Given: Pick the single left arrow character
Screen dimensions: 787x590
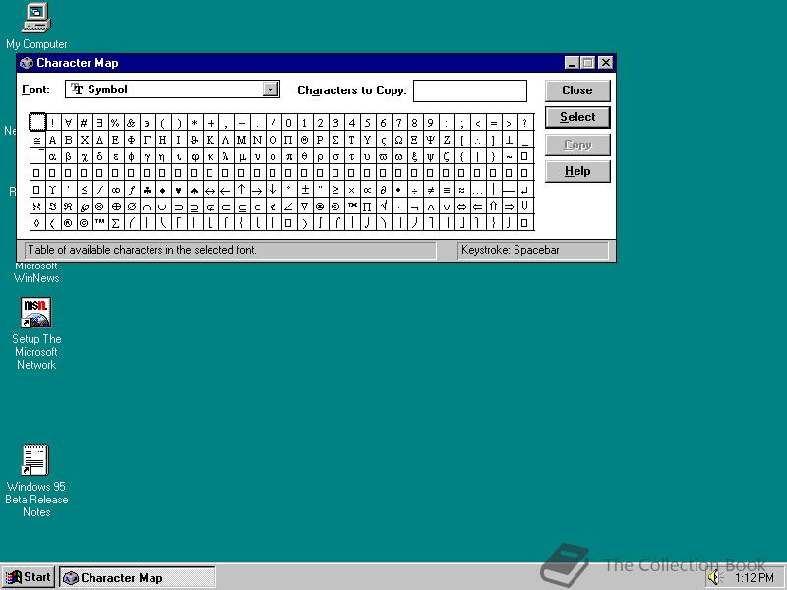Looking at the screenshot, I should (225, 190).
